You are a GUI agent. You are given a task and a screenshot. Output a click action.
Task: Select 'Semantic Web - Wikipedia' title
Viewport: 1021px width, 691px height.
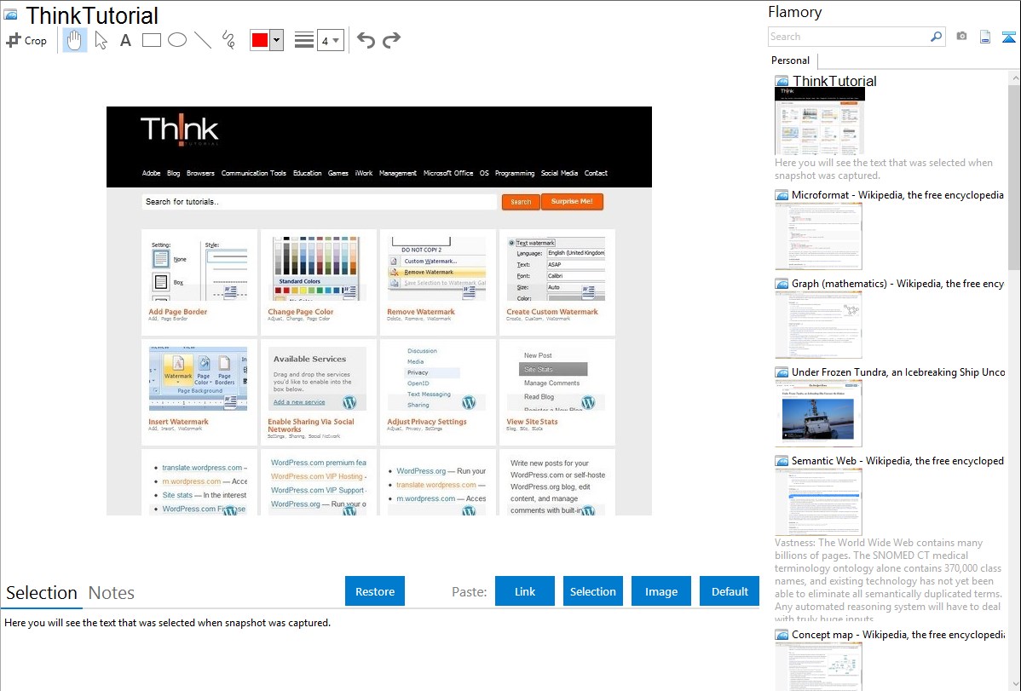pyautogui.click(x=897, y=461)
